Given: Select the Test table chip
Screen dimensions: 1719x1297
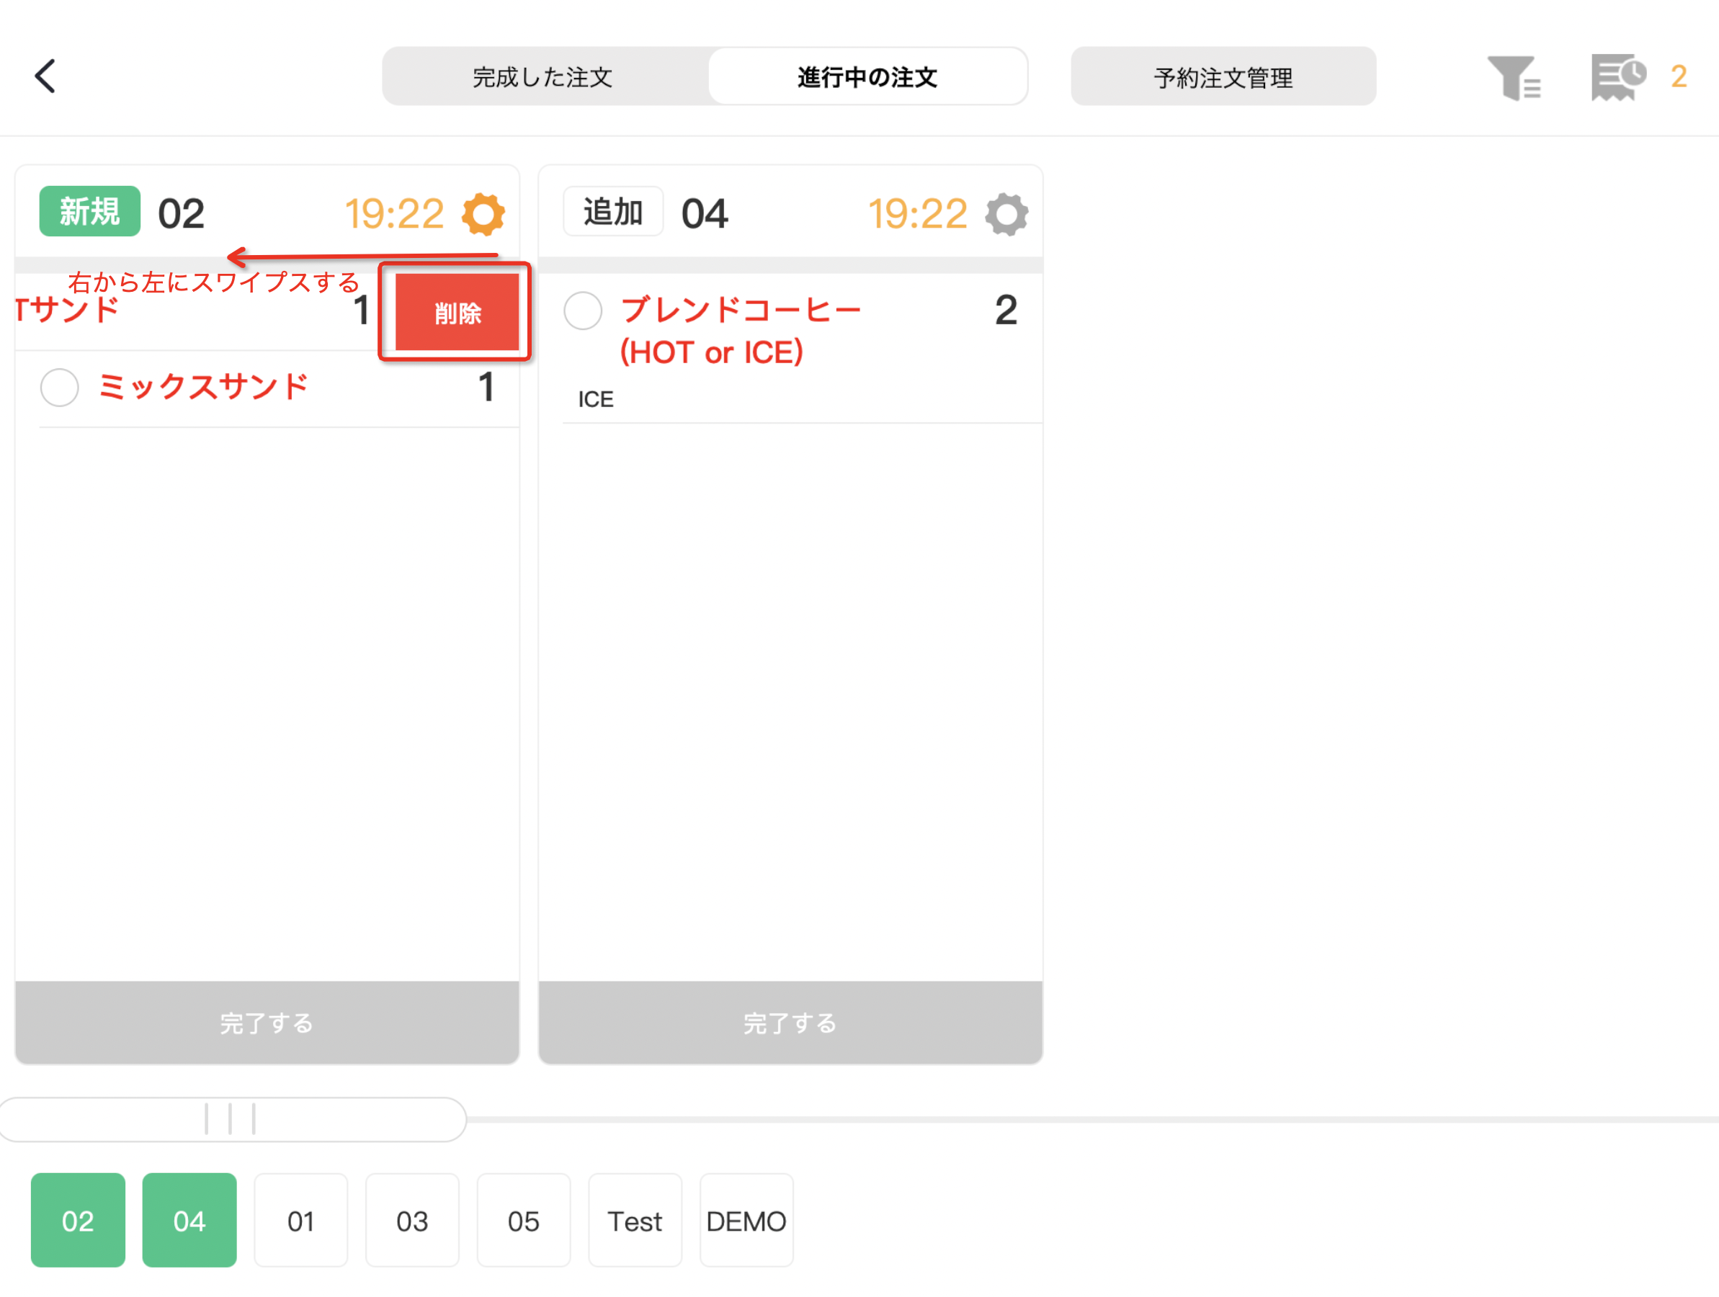Looking at the screenshot, I should [x=635, y=1220].
